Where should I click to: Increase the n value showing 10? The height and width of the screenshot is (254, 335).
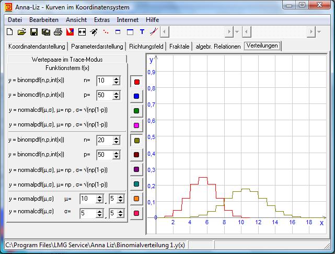116,78
